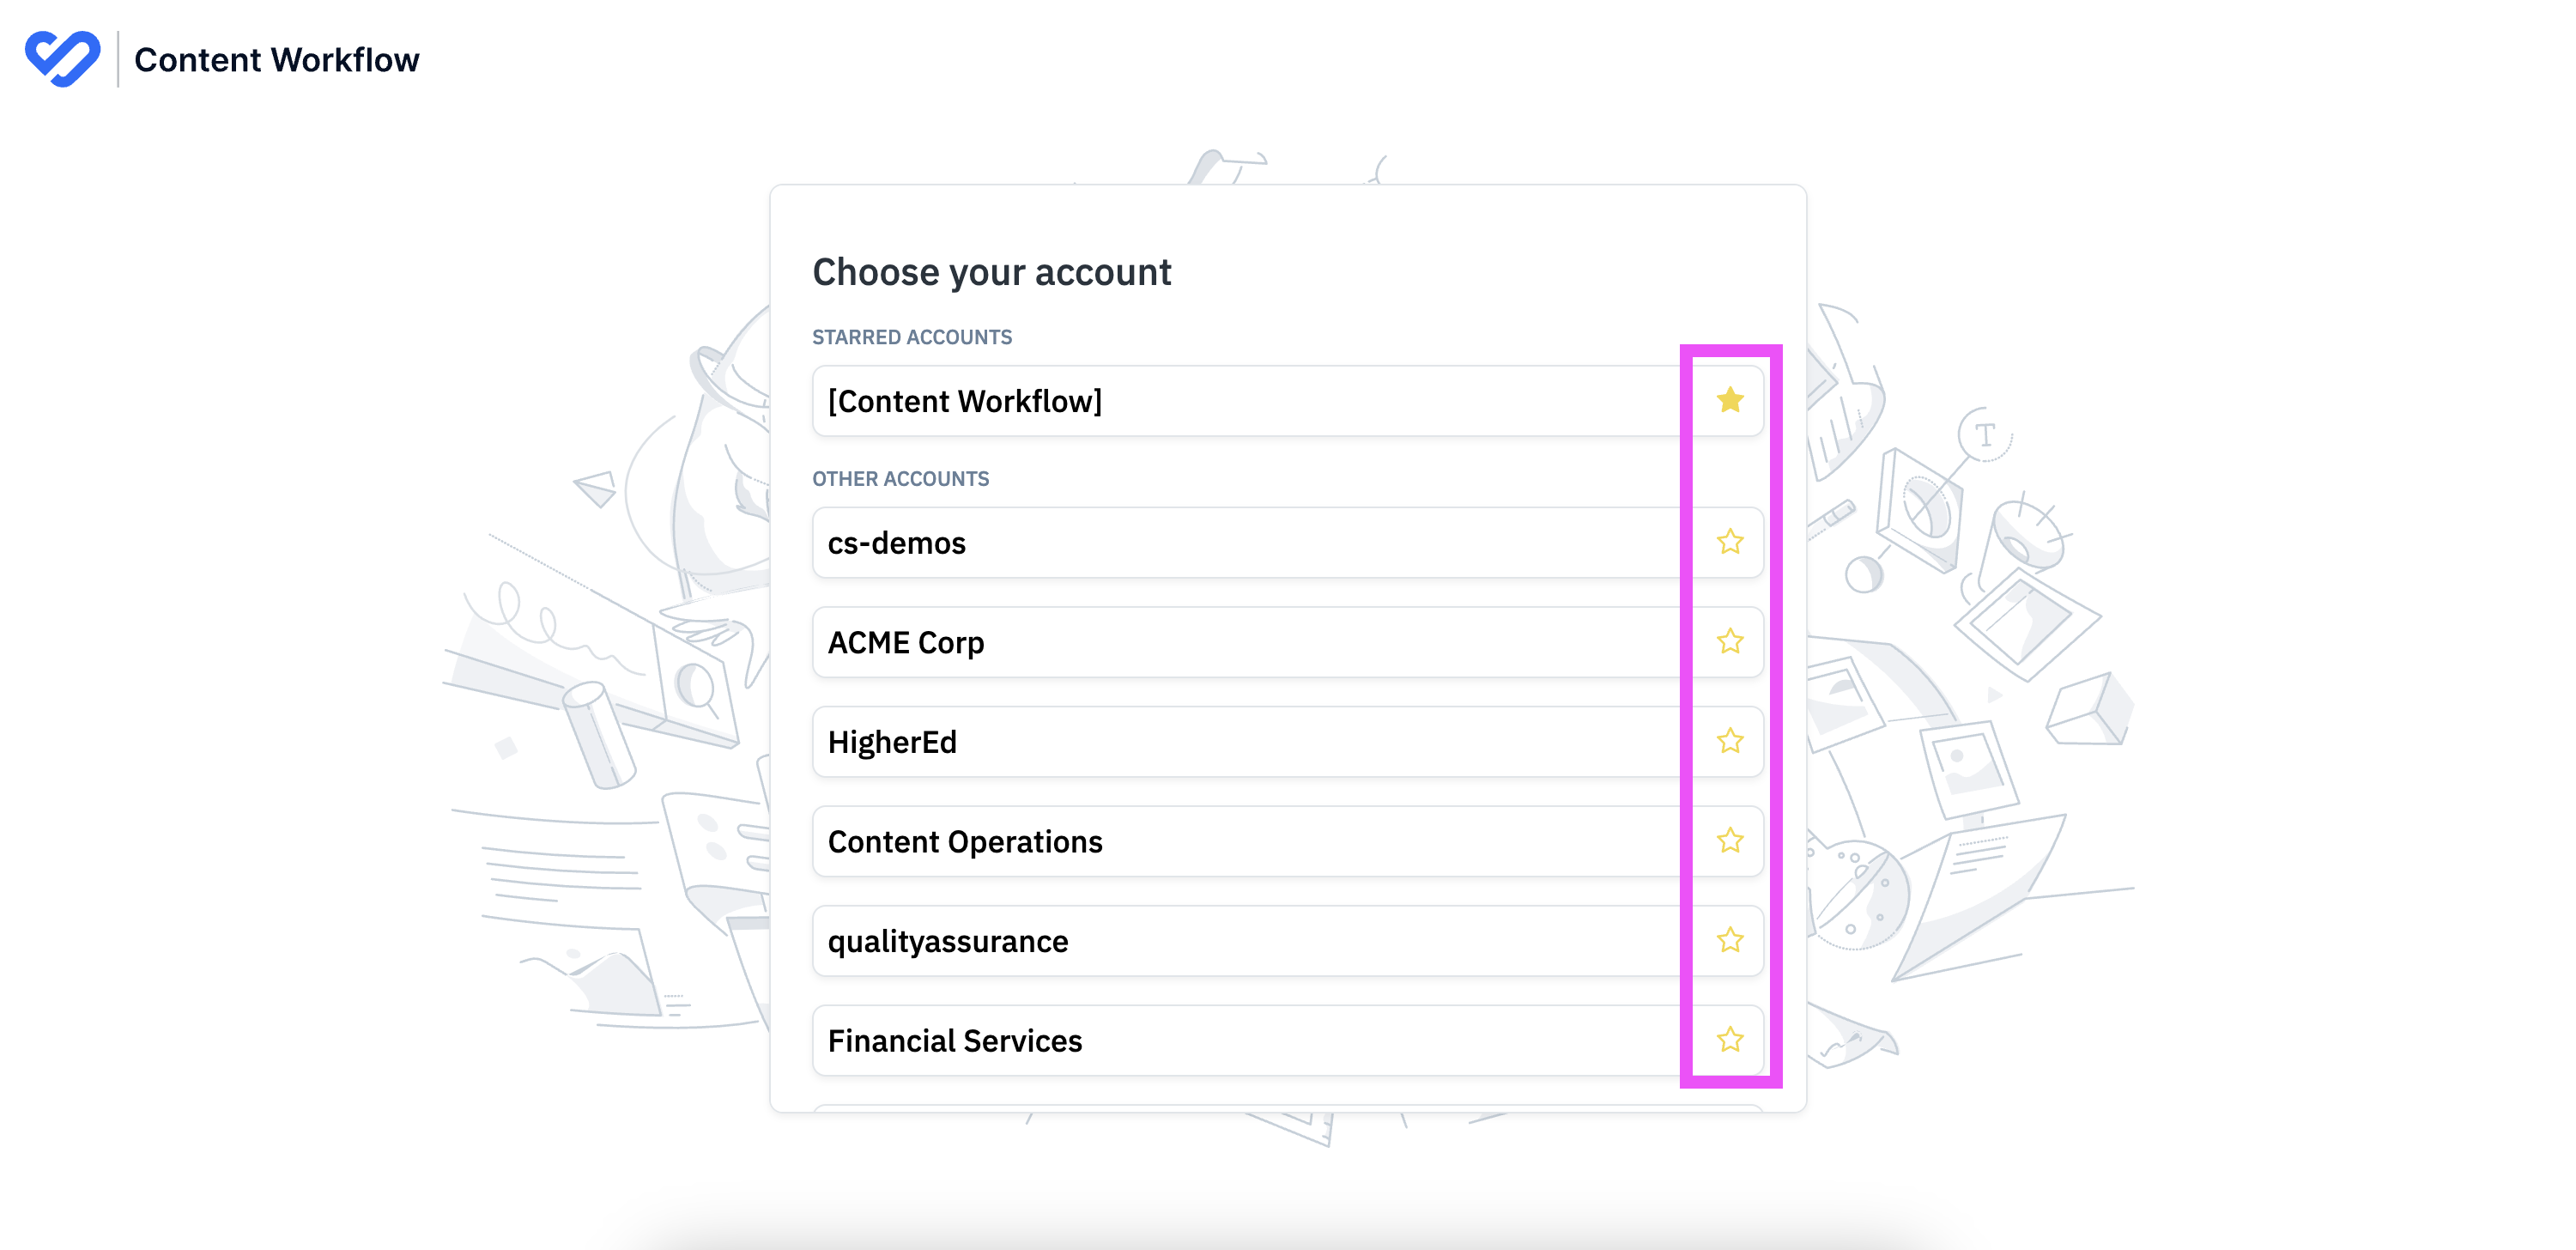Click the star icon beside cs-demos
Image resolution: width=2576 pixels, height=1250 pixels.
coord(1728,541)
